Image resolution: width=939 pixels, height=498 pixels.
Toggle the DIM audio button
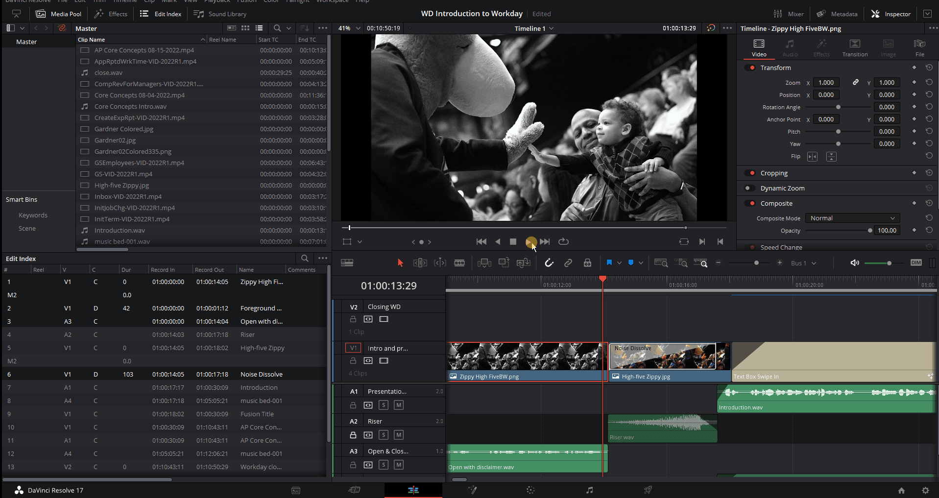pos(916,263)
